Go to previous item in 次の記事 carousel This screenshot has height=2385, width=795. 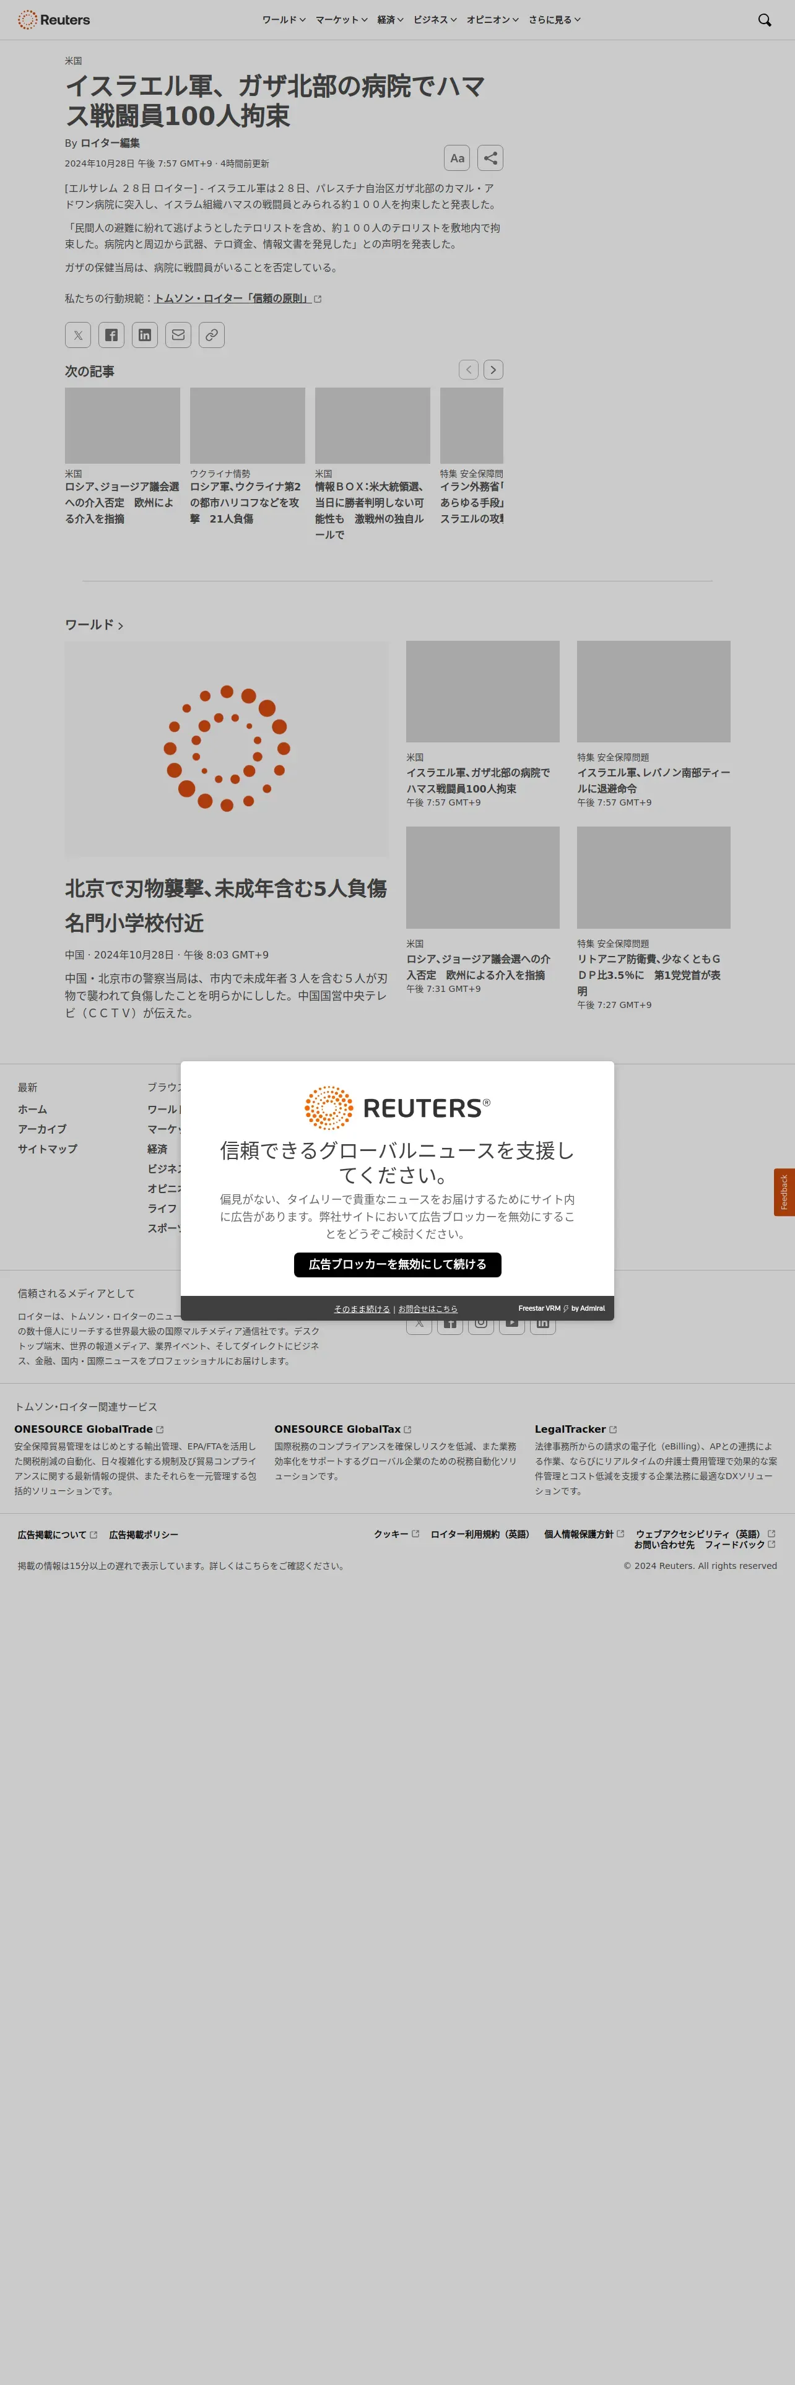coord(469,370)
